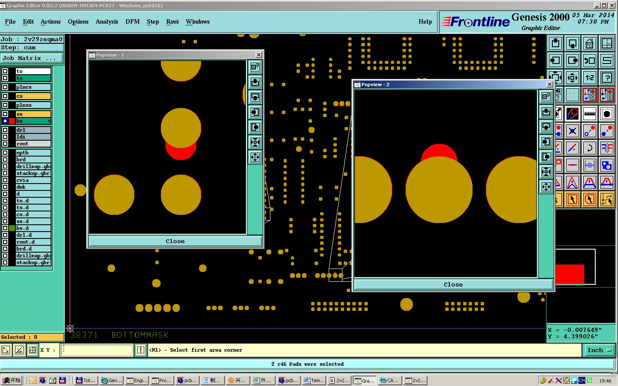The height and width of the screenshot is (386, 618).
Task: Toggle checkbox for layer 'plnss'
Action: click(5, 105)
